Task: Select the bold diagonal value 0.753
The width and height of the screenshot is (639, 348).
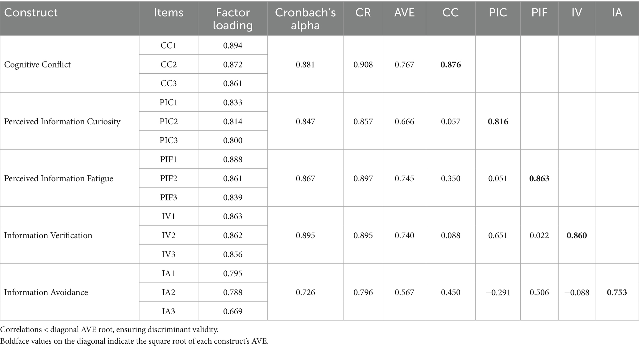Action: pyautogui.click(x=617, y=292)
